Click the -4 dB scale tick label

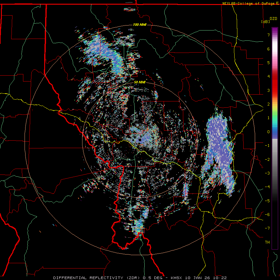point(267,187)
